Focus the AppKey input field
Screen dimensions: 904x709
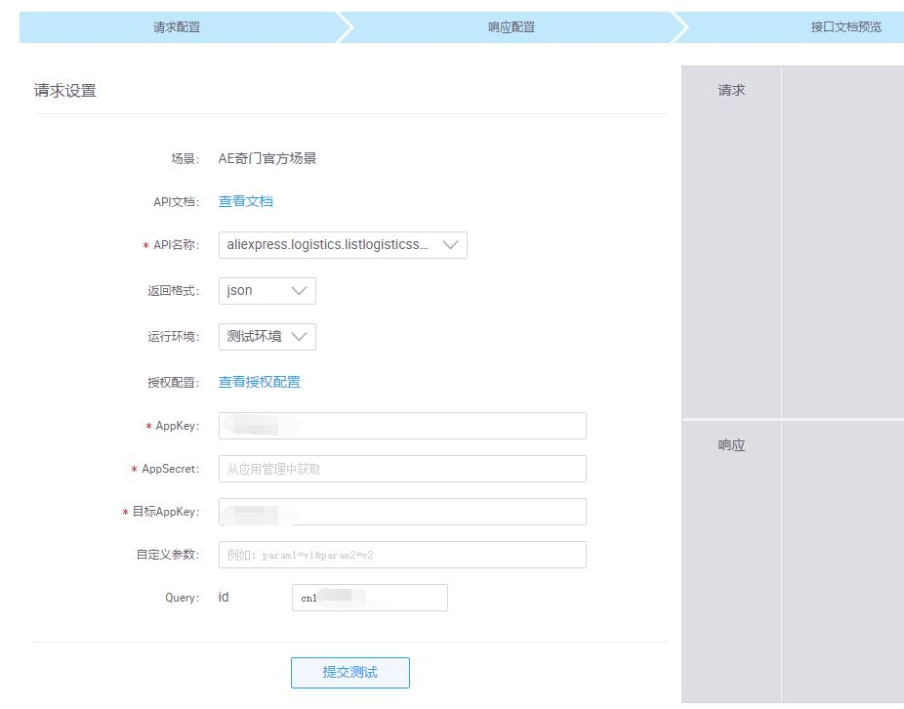point(402,426)
